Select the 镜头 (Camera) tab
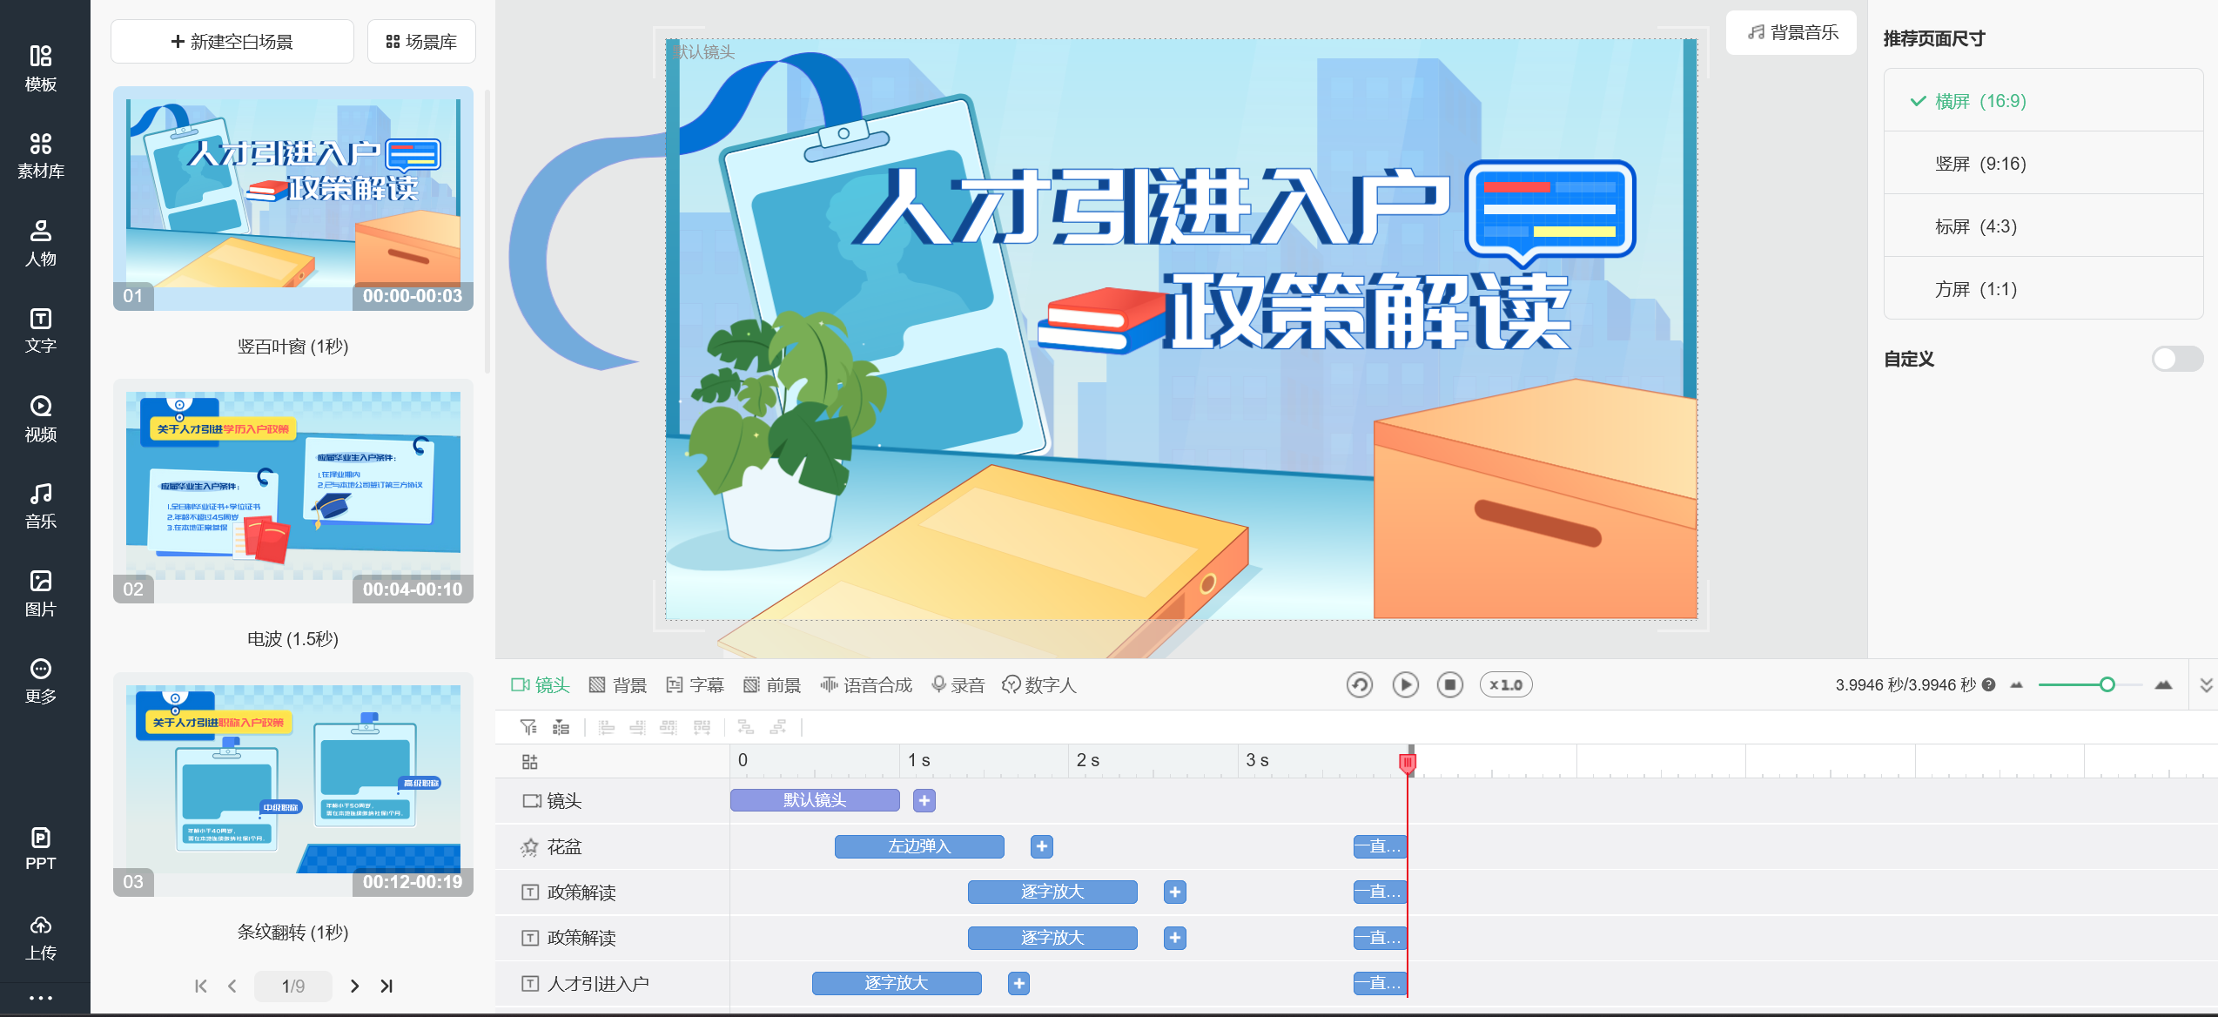 point(539,684)
